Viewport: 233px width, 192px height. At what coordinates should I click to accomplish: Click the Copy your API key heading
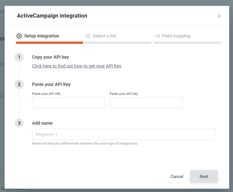click(50, 57)
